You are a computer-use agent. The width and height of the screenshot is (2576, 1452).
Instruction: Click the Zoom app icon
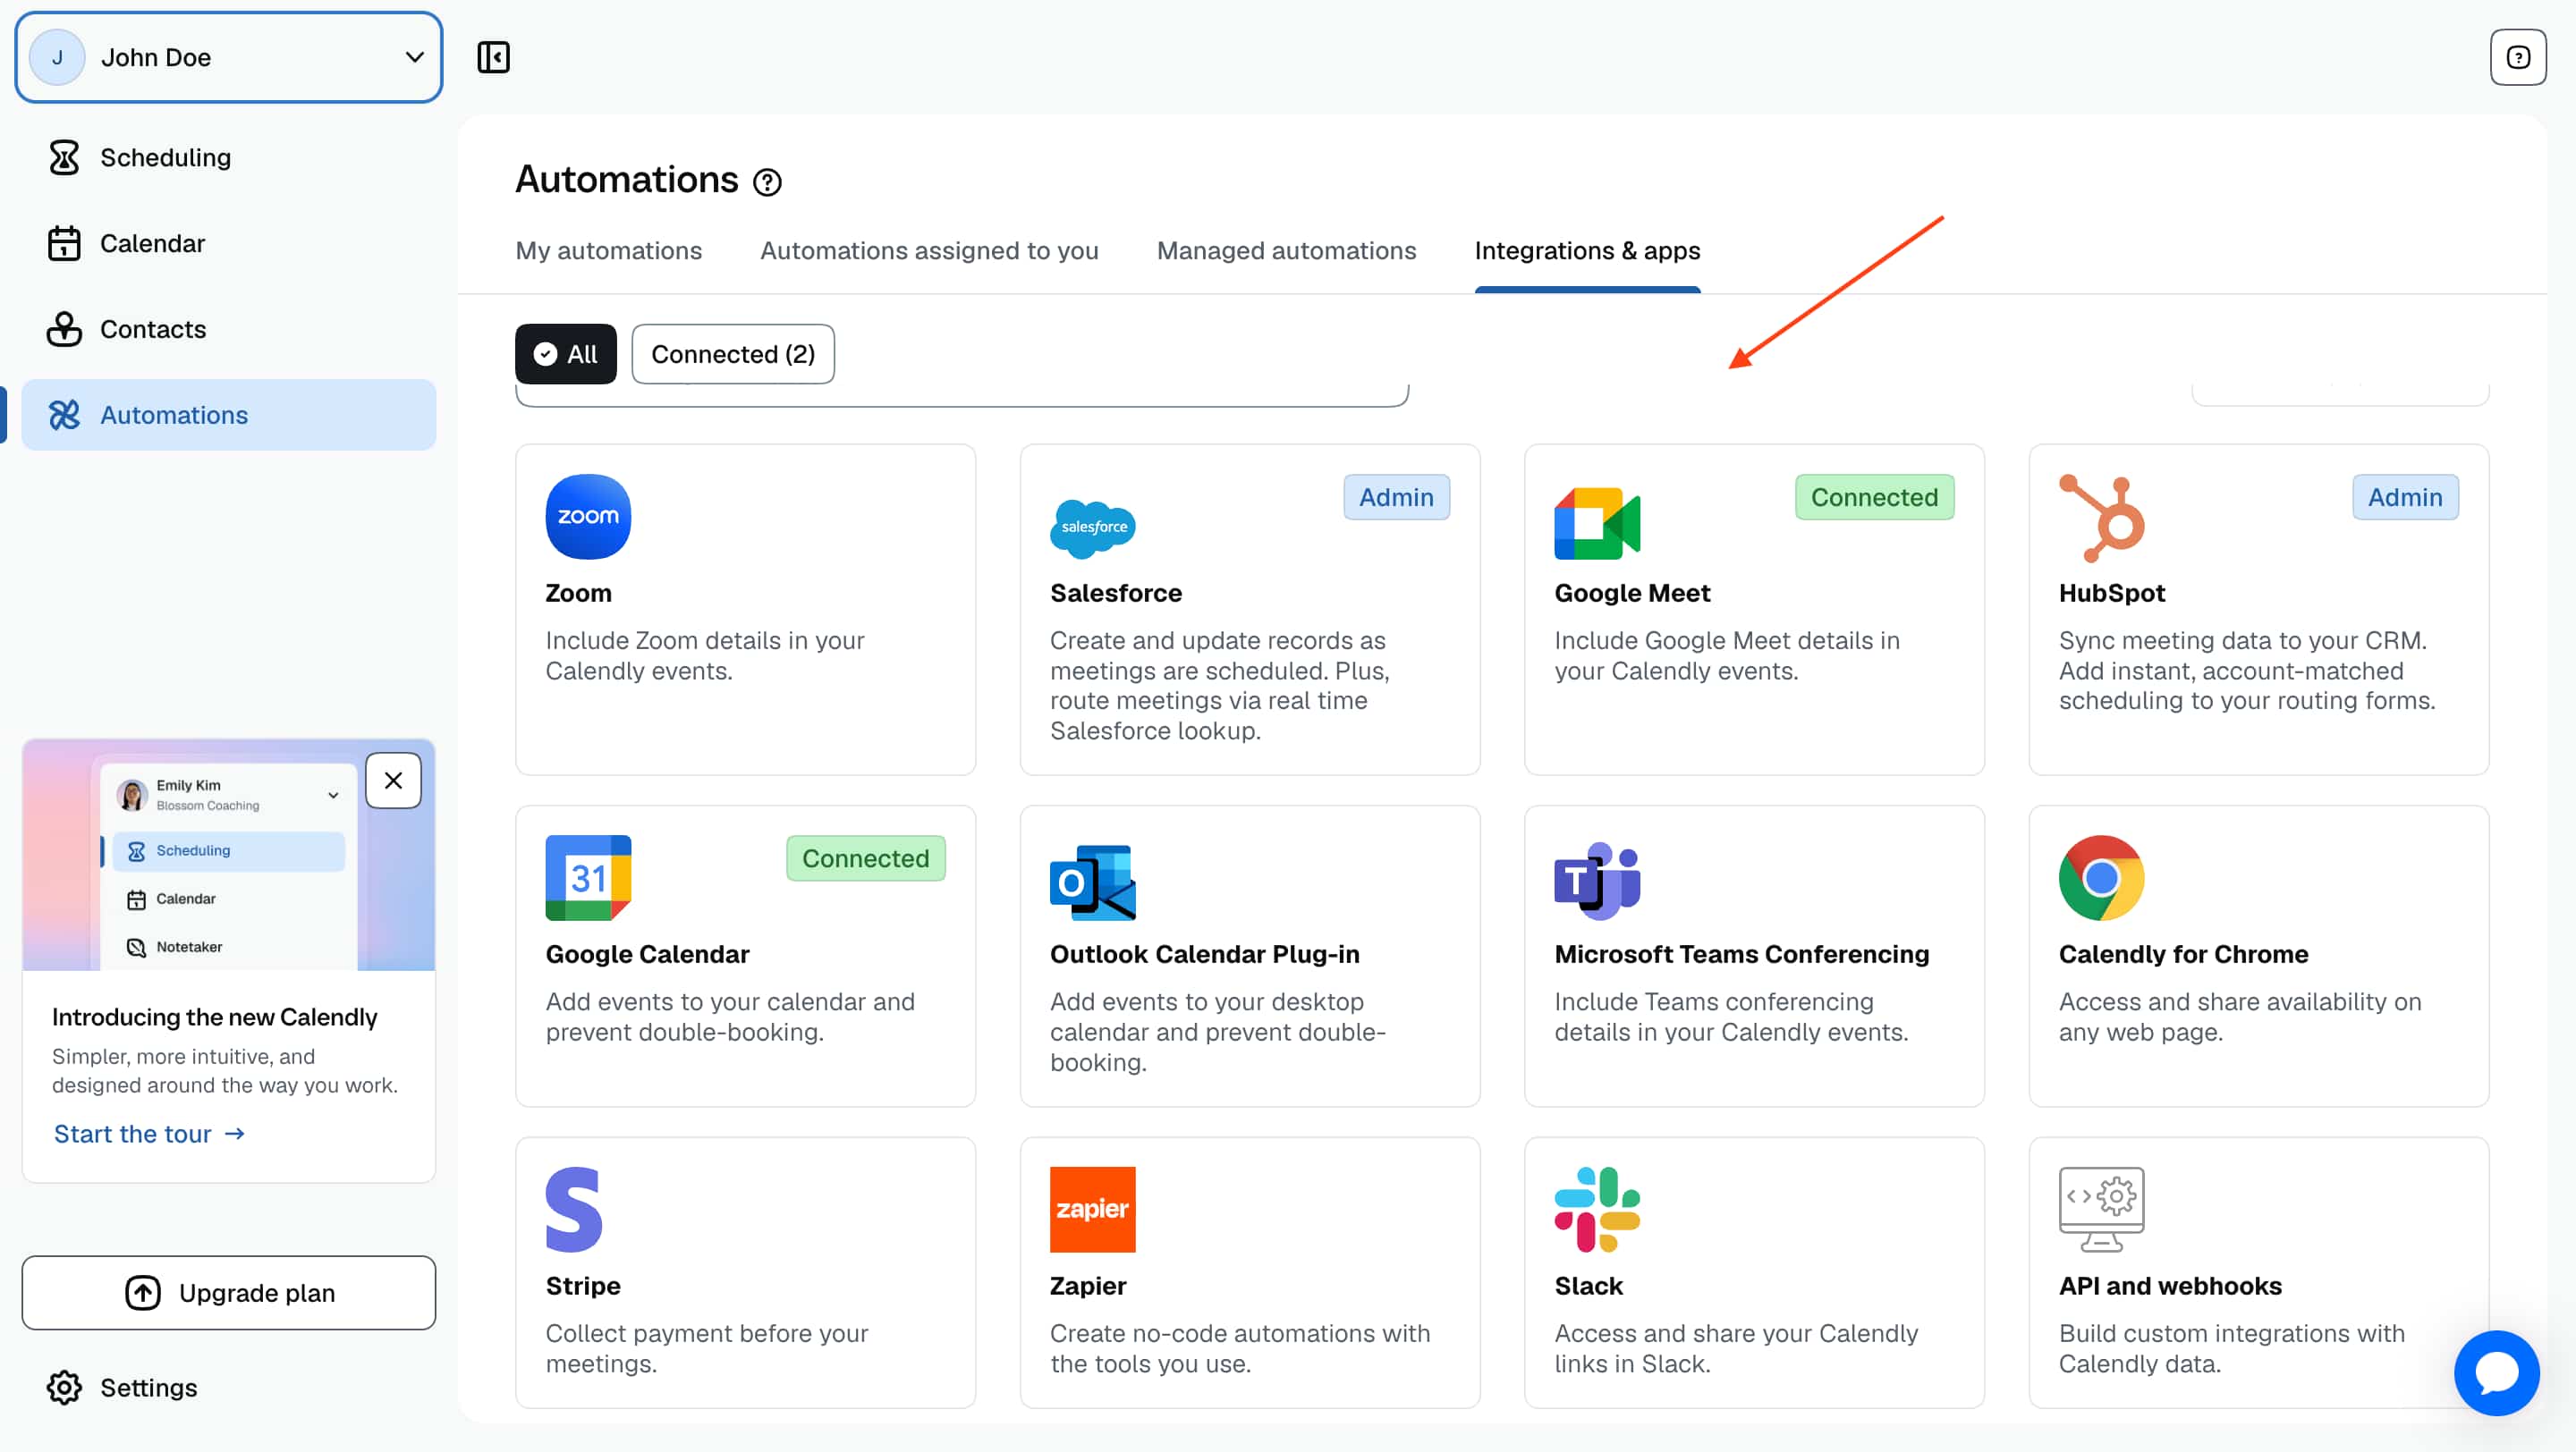pyautogui.click(x=588, y=517)
